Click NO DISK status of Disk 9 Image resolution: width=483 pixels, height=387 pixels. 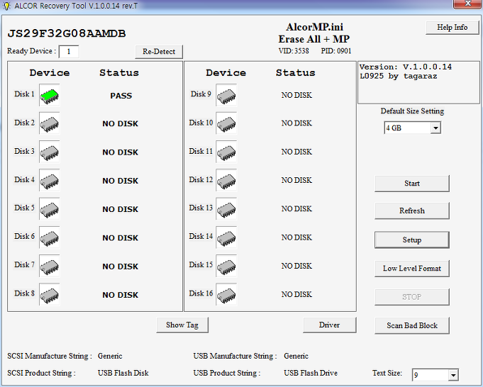(x=296, y=95)
